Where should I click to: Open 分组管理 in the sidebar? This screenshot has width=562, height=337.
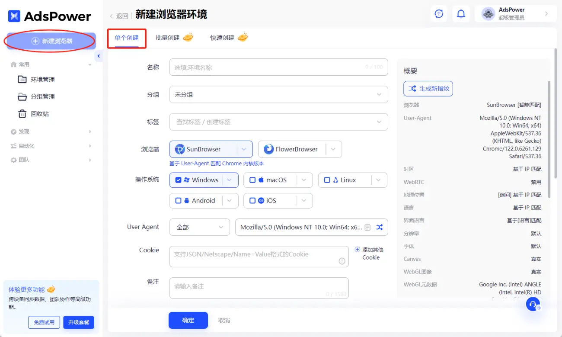pyautogui.click(x=44, y=96)
